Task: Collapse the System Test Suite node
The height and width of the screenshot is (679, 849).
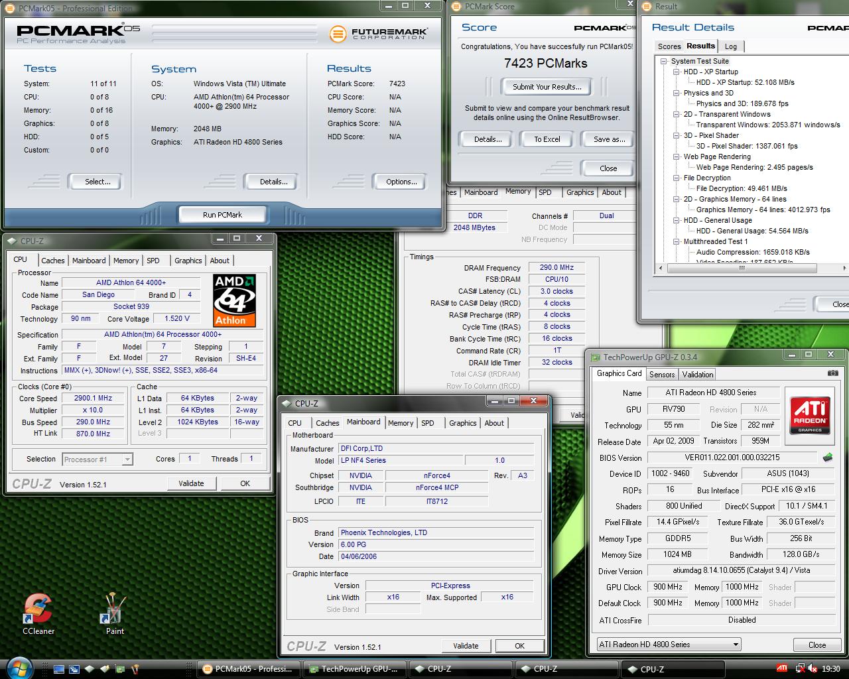Action: pyautogui.click(x=663, y=61)
